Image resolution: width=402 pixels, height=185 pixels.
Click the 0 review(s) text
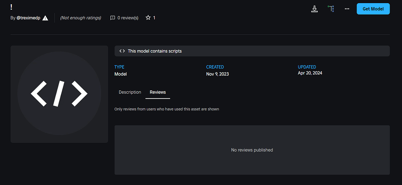[128, 18]
